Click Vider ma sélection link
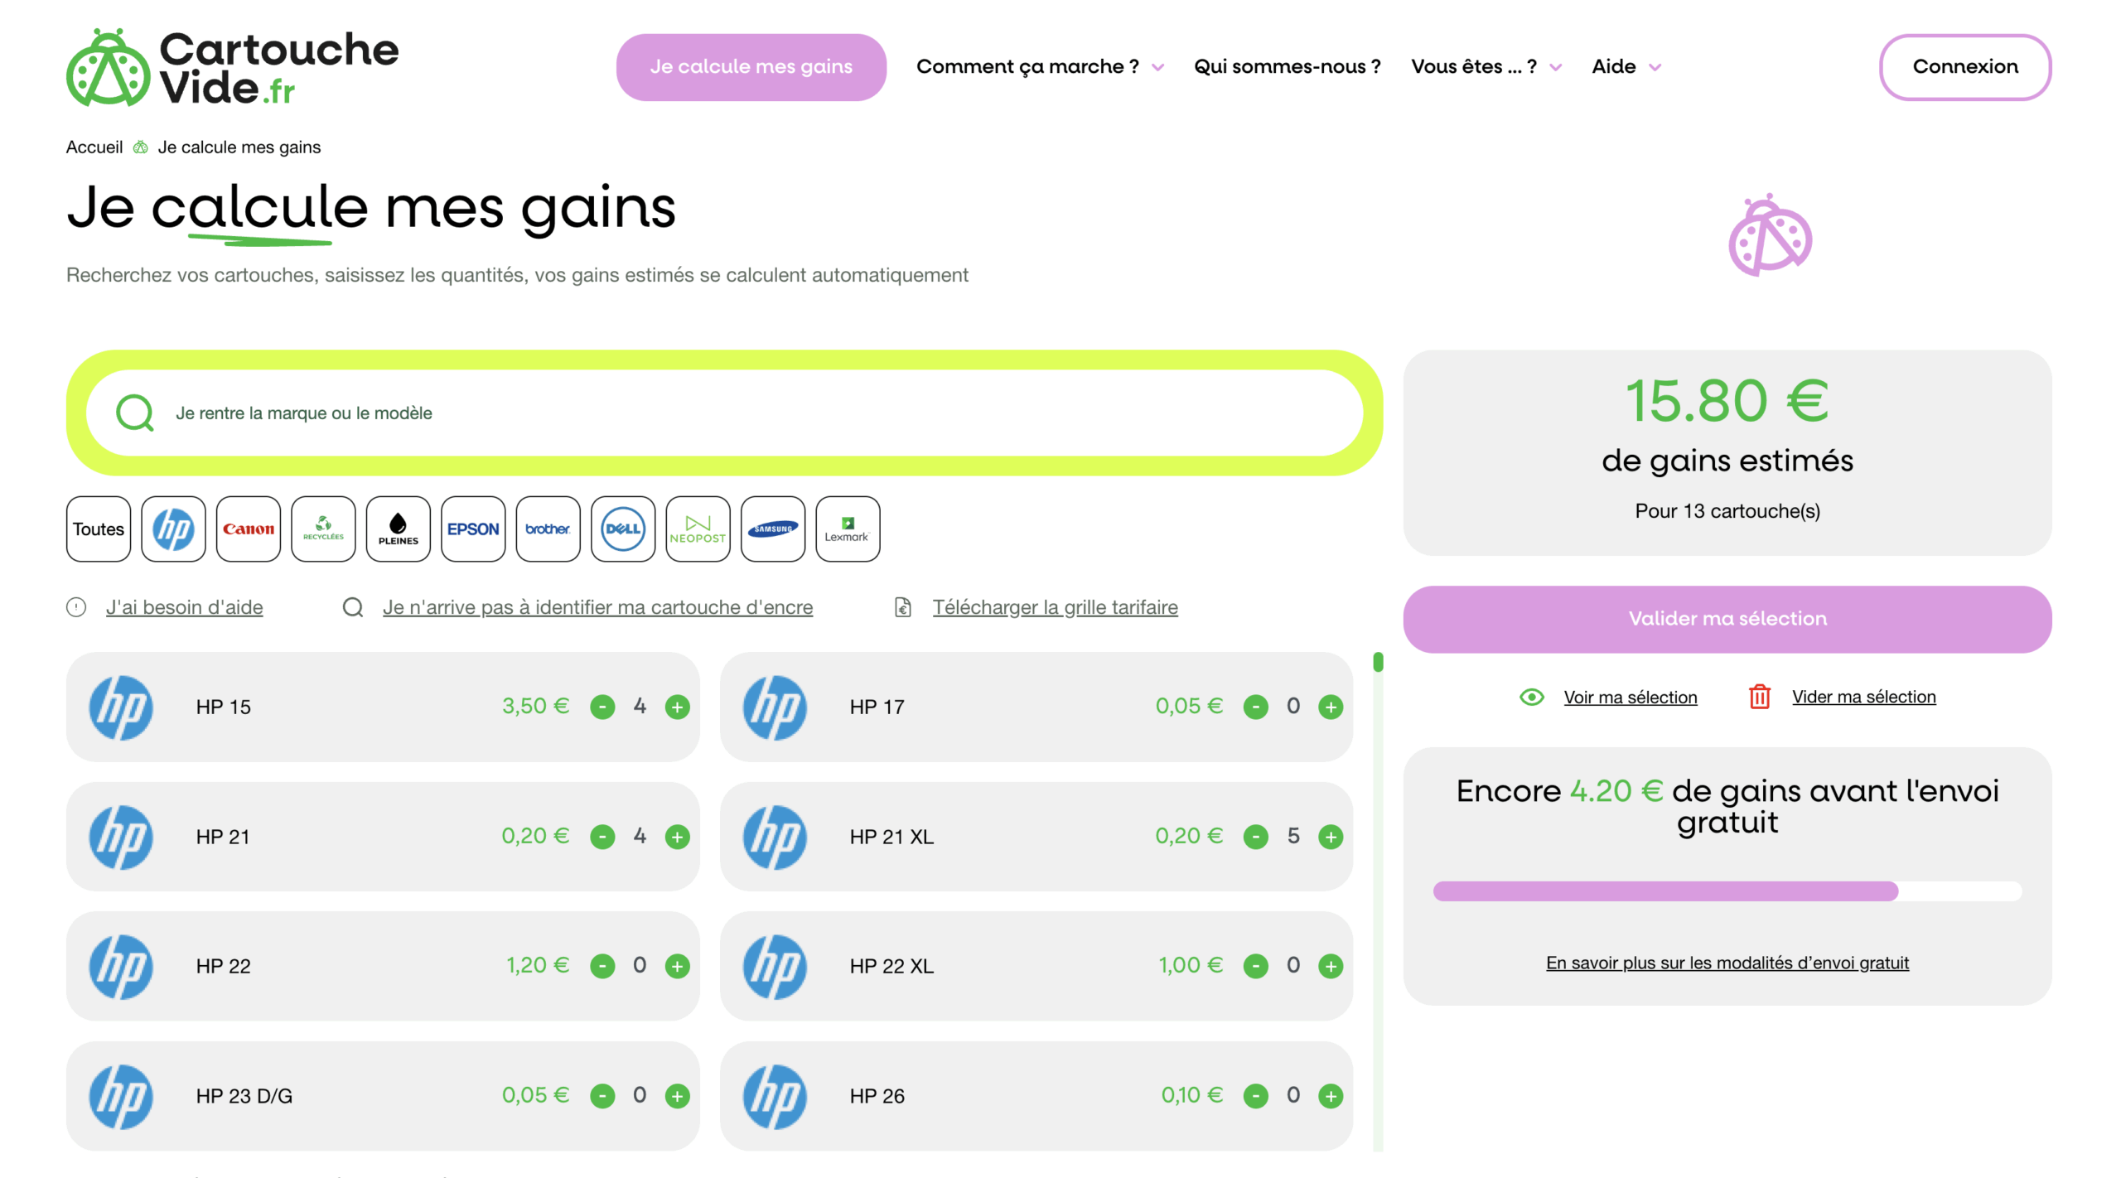 tap(1863, 697)
